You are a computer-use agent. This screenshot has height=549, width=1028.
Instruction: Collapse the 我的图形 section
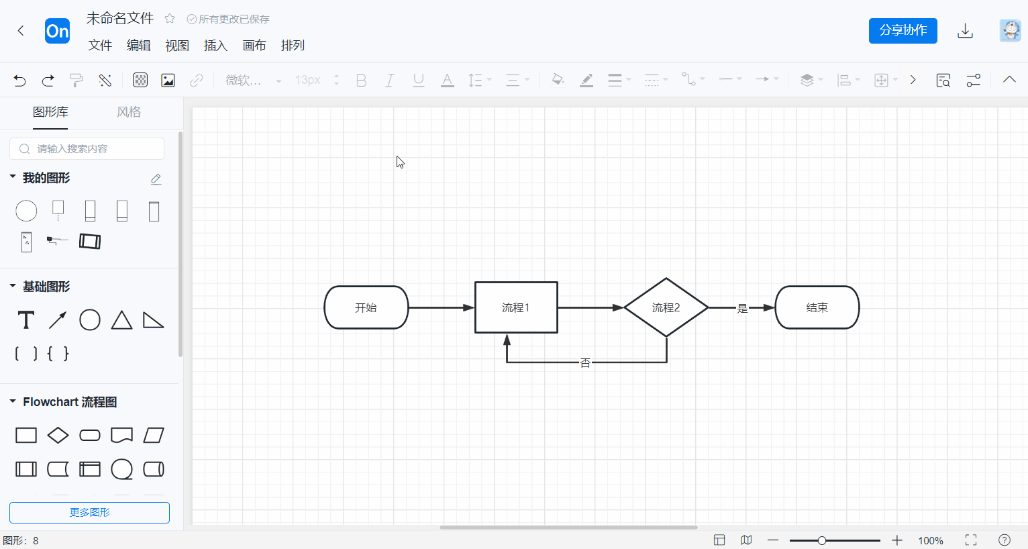point(13,177)
